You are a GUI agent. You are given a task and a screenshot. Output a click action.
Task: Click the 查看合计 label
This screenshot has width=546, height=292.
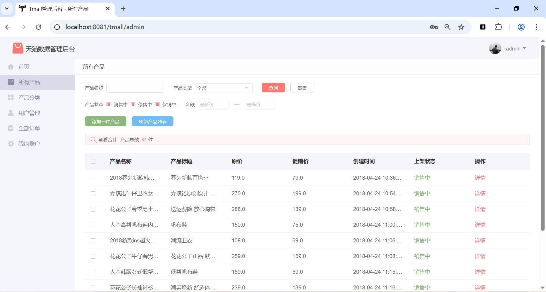(108, 139)
